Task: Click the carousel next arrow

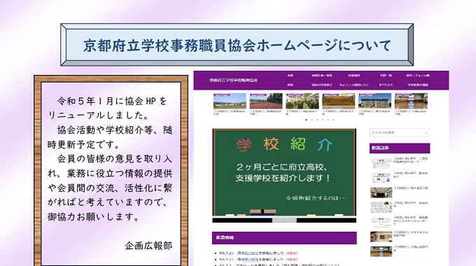Action: pos(431,105)
